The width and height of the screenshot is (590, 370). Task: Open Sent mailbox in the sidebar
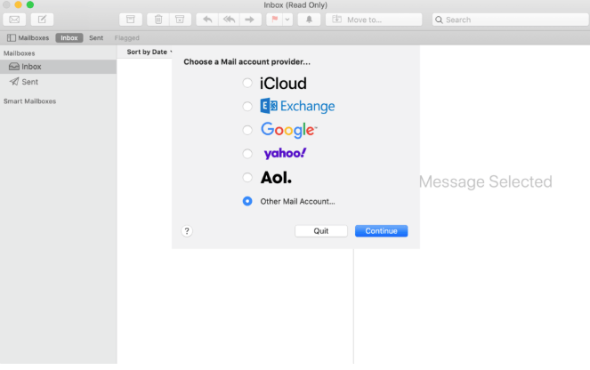(59, 82)
